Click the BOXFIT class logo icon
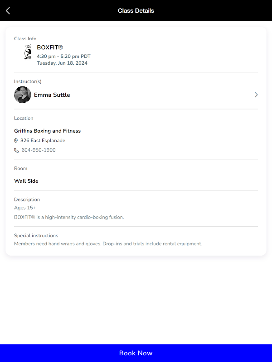This screenshot has width=272, height=362. coord(28,52)
